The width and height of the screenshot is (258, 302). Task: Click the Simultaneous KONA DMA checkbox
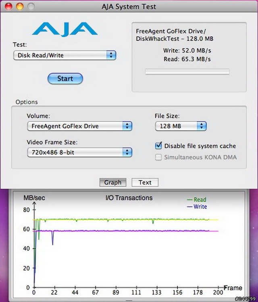point(158,157)
